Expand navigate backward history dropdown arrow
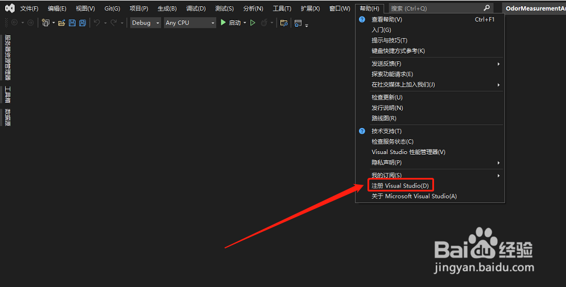The image size is (566, 287). pos(22,23)
